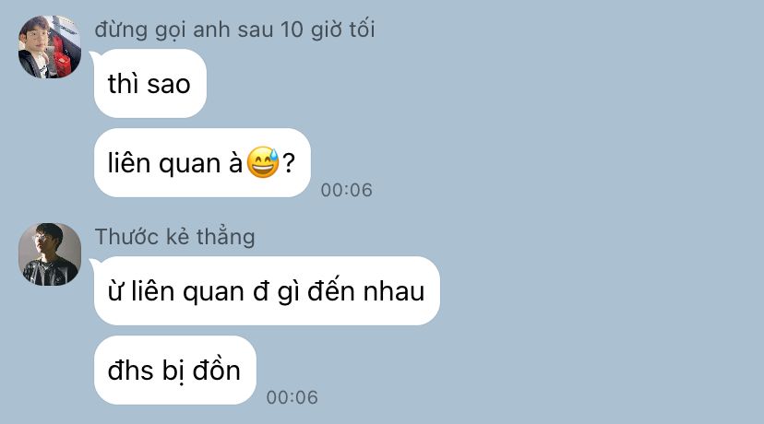
Task: Tap the sweating smile emoji
Action: pos(263,162)
